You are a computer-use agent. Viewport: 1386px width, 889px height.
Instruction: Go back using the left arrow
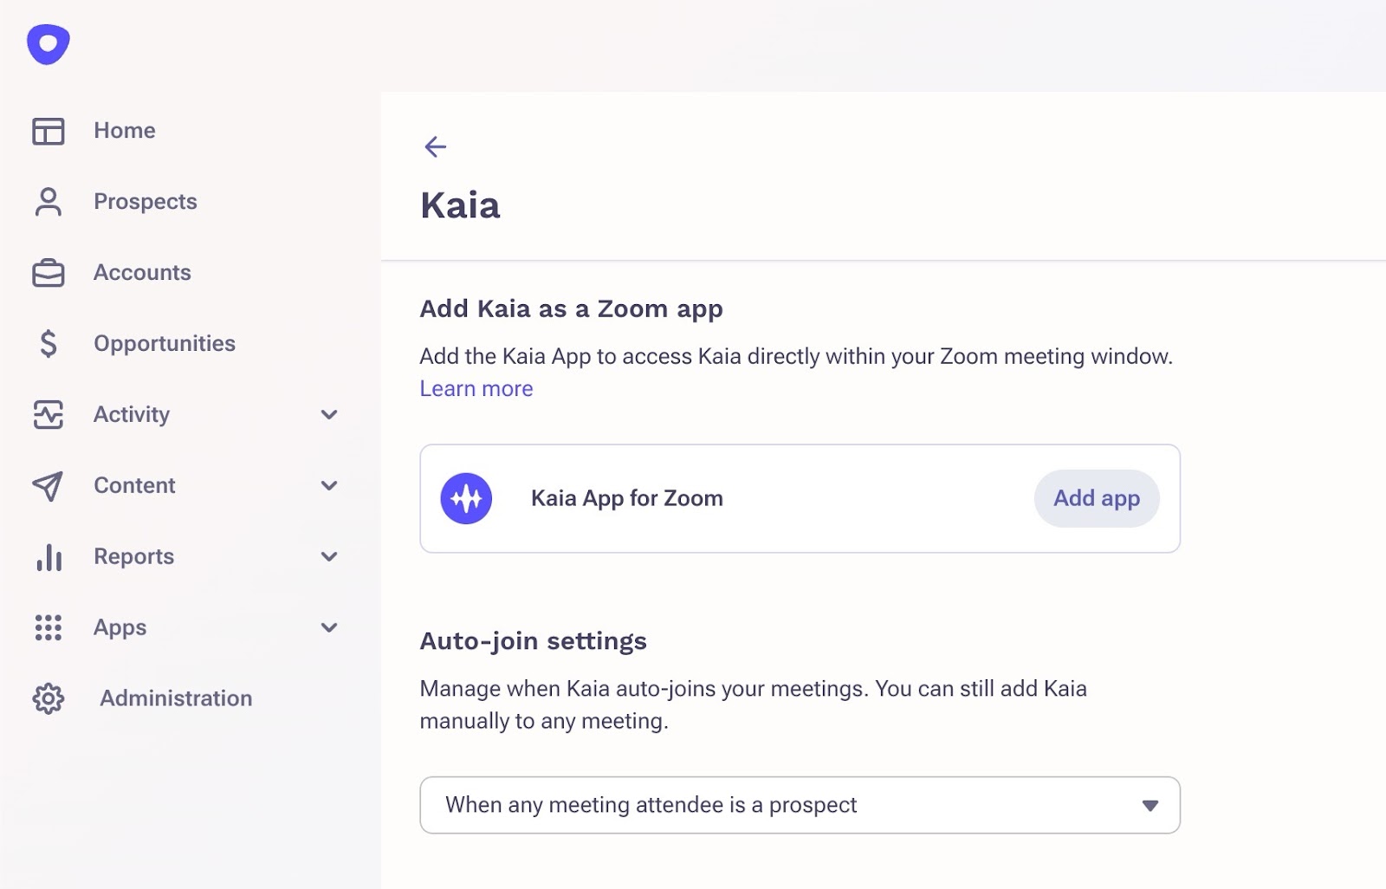tap(435, 147)
